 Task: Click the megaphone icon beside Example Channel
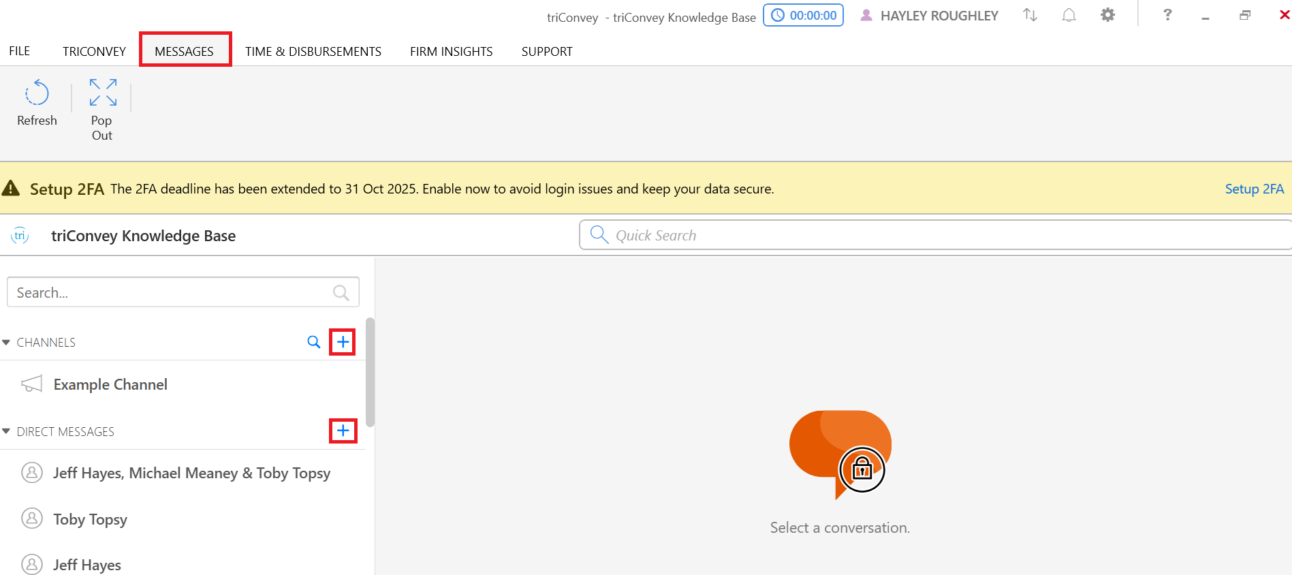(32, 384)
